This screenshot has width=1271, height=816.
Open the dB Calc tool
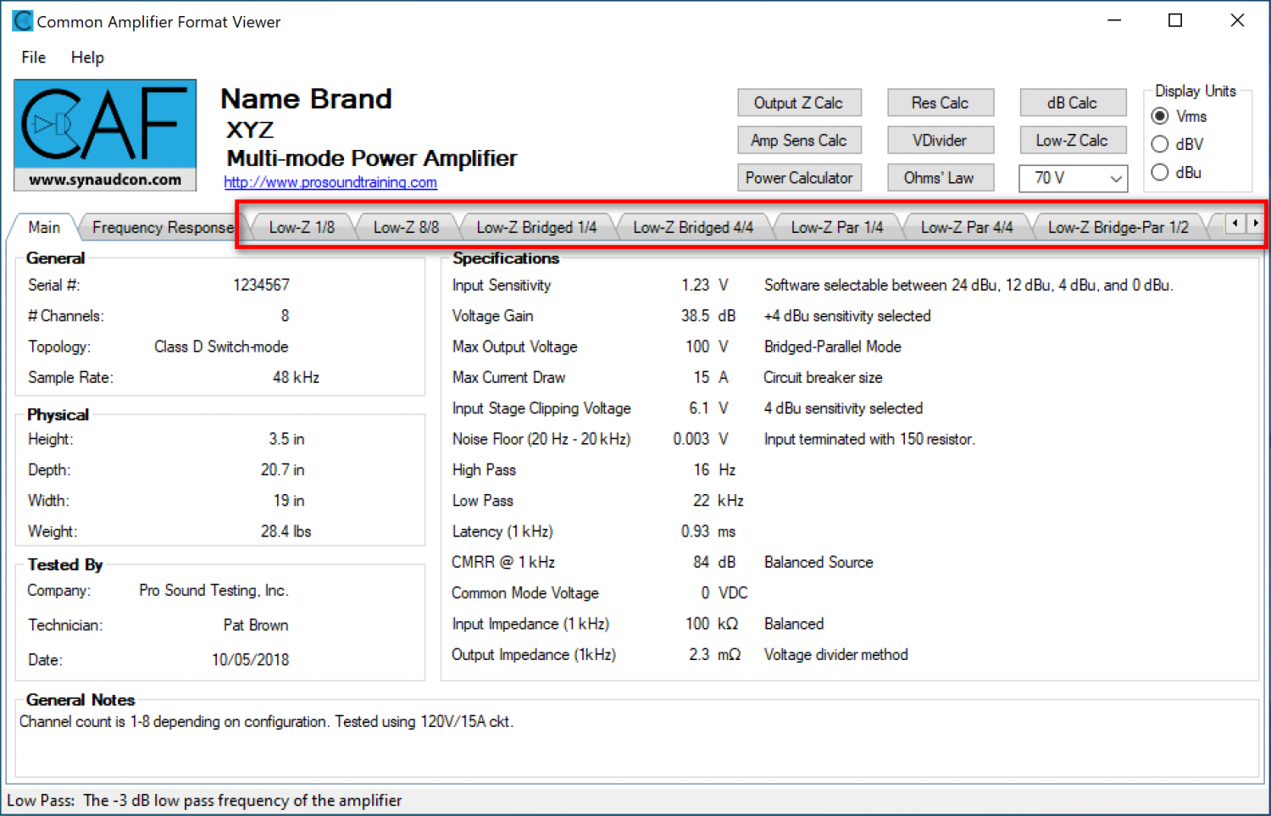pyautogui.click(x=1072, y=103)
